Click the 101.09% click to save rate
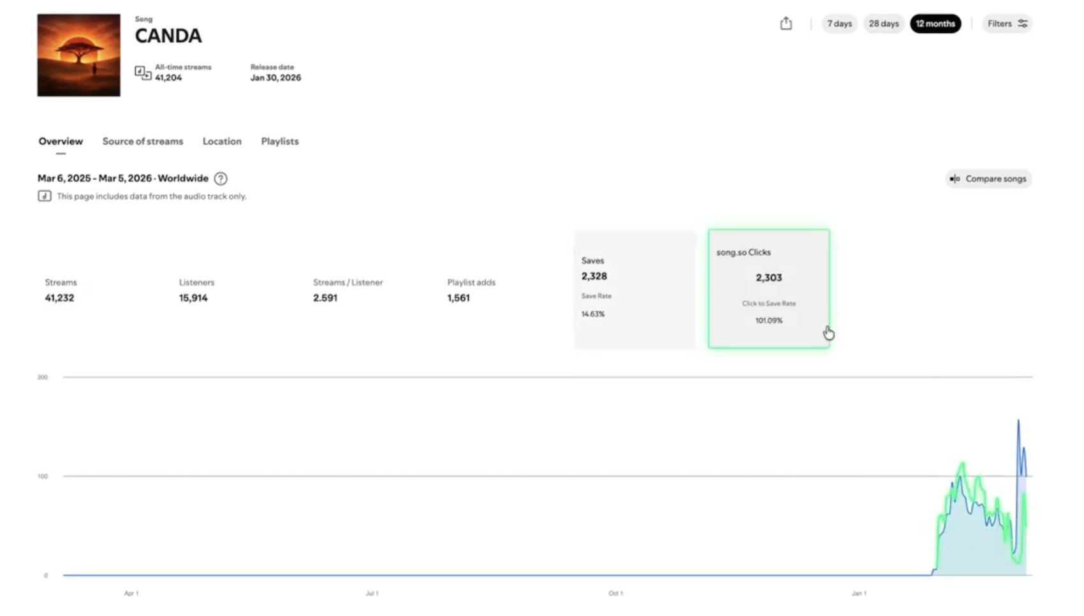Viewport: 1084px width, 616px height. coord(769,320)
